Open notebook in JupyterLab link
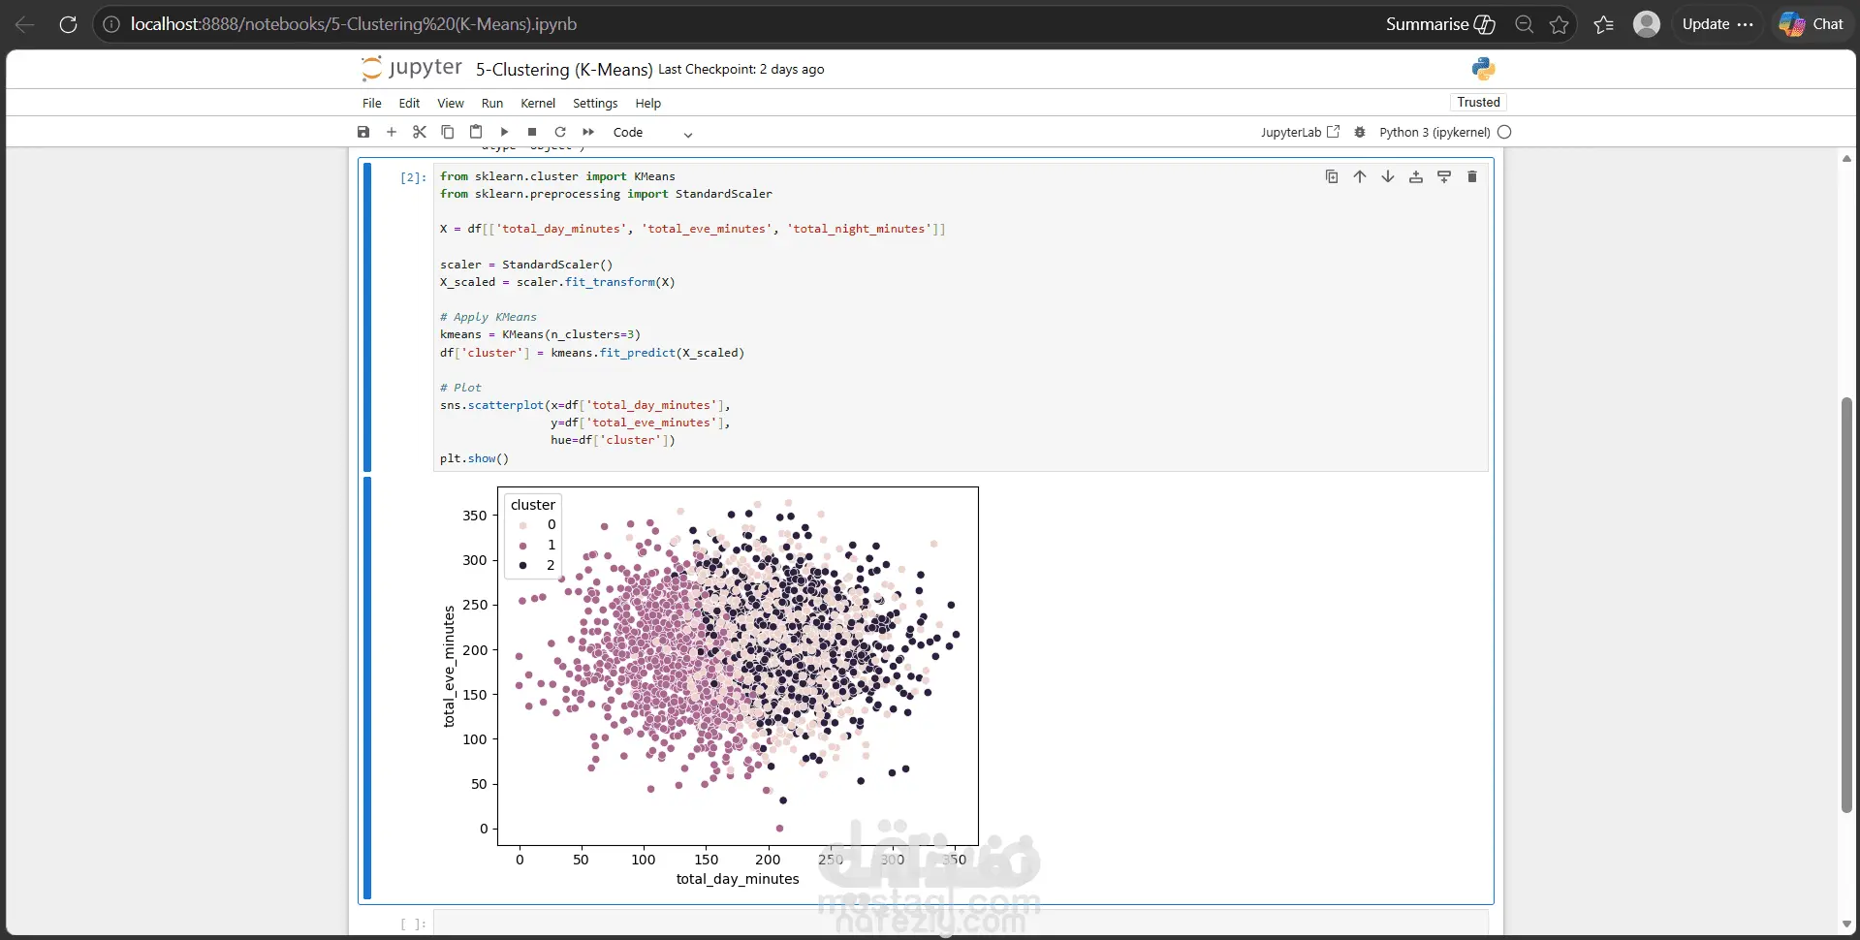 pos(1300,132)
